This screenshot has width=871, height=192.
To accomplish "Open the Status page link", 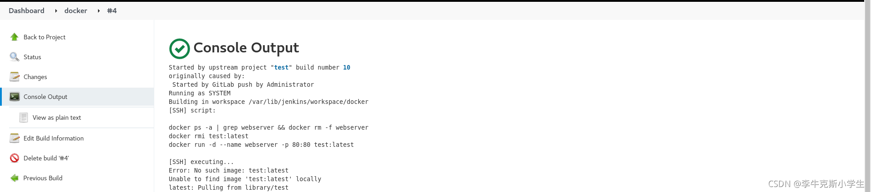I will 32,57.
